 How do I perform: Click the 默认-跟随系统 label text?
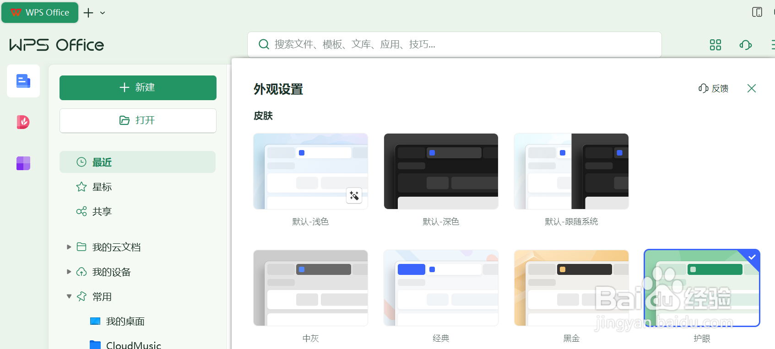tap(571, 222)
